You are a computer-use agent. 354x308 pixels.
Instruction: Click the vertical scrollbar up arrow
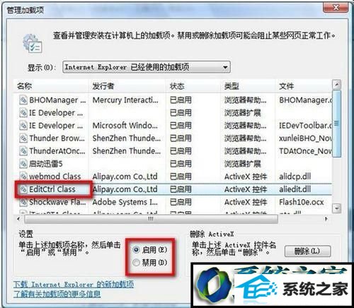336,84
